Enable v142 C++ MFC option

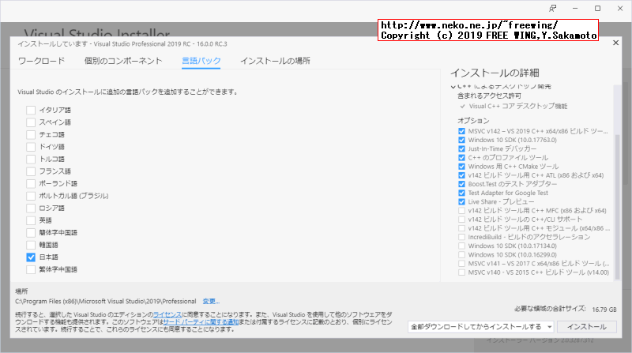pos(461,210)
